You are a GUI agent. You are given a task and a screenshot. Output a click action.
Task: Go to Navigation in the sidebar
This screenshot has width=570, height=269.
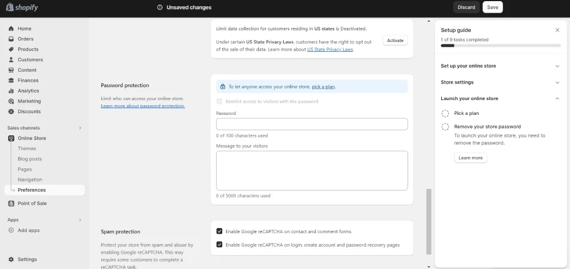pos(30,180)
